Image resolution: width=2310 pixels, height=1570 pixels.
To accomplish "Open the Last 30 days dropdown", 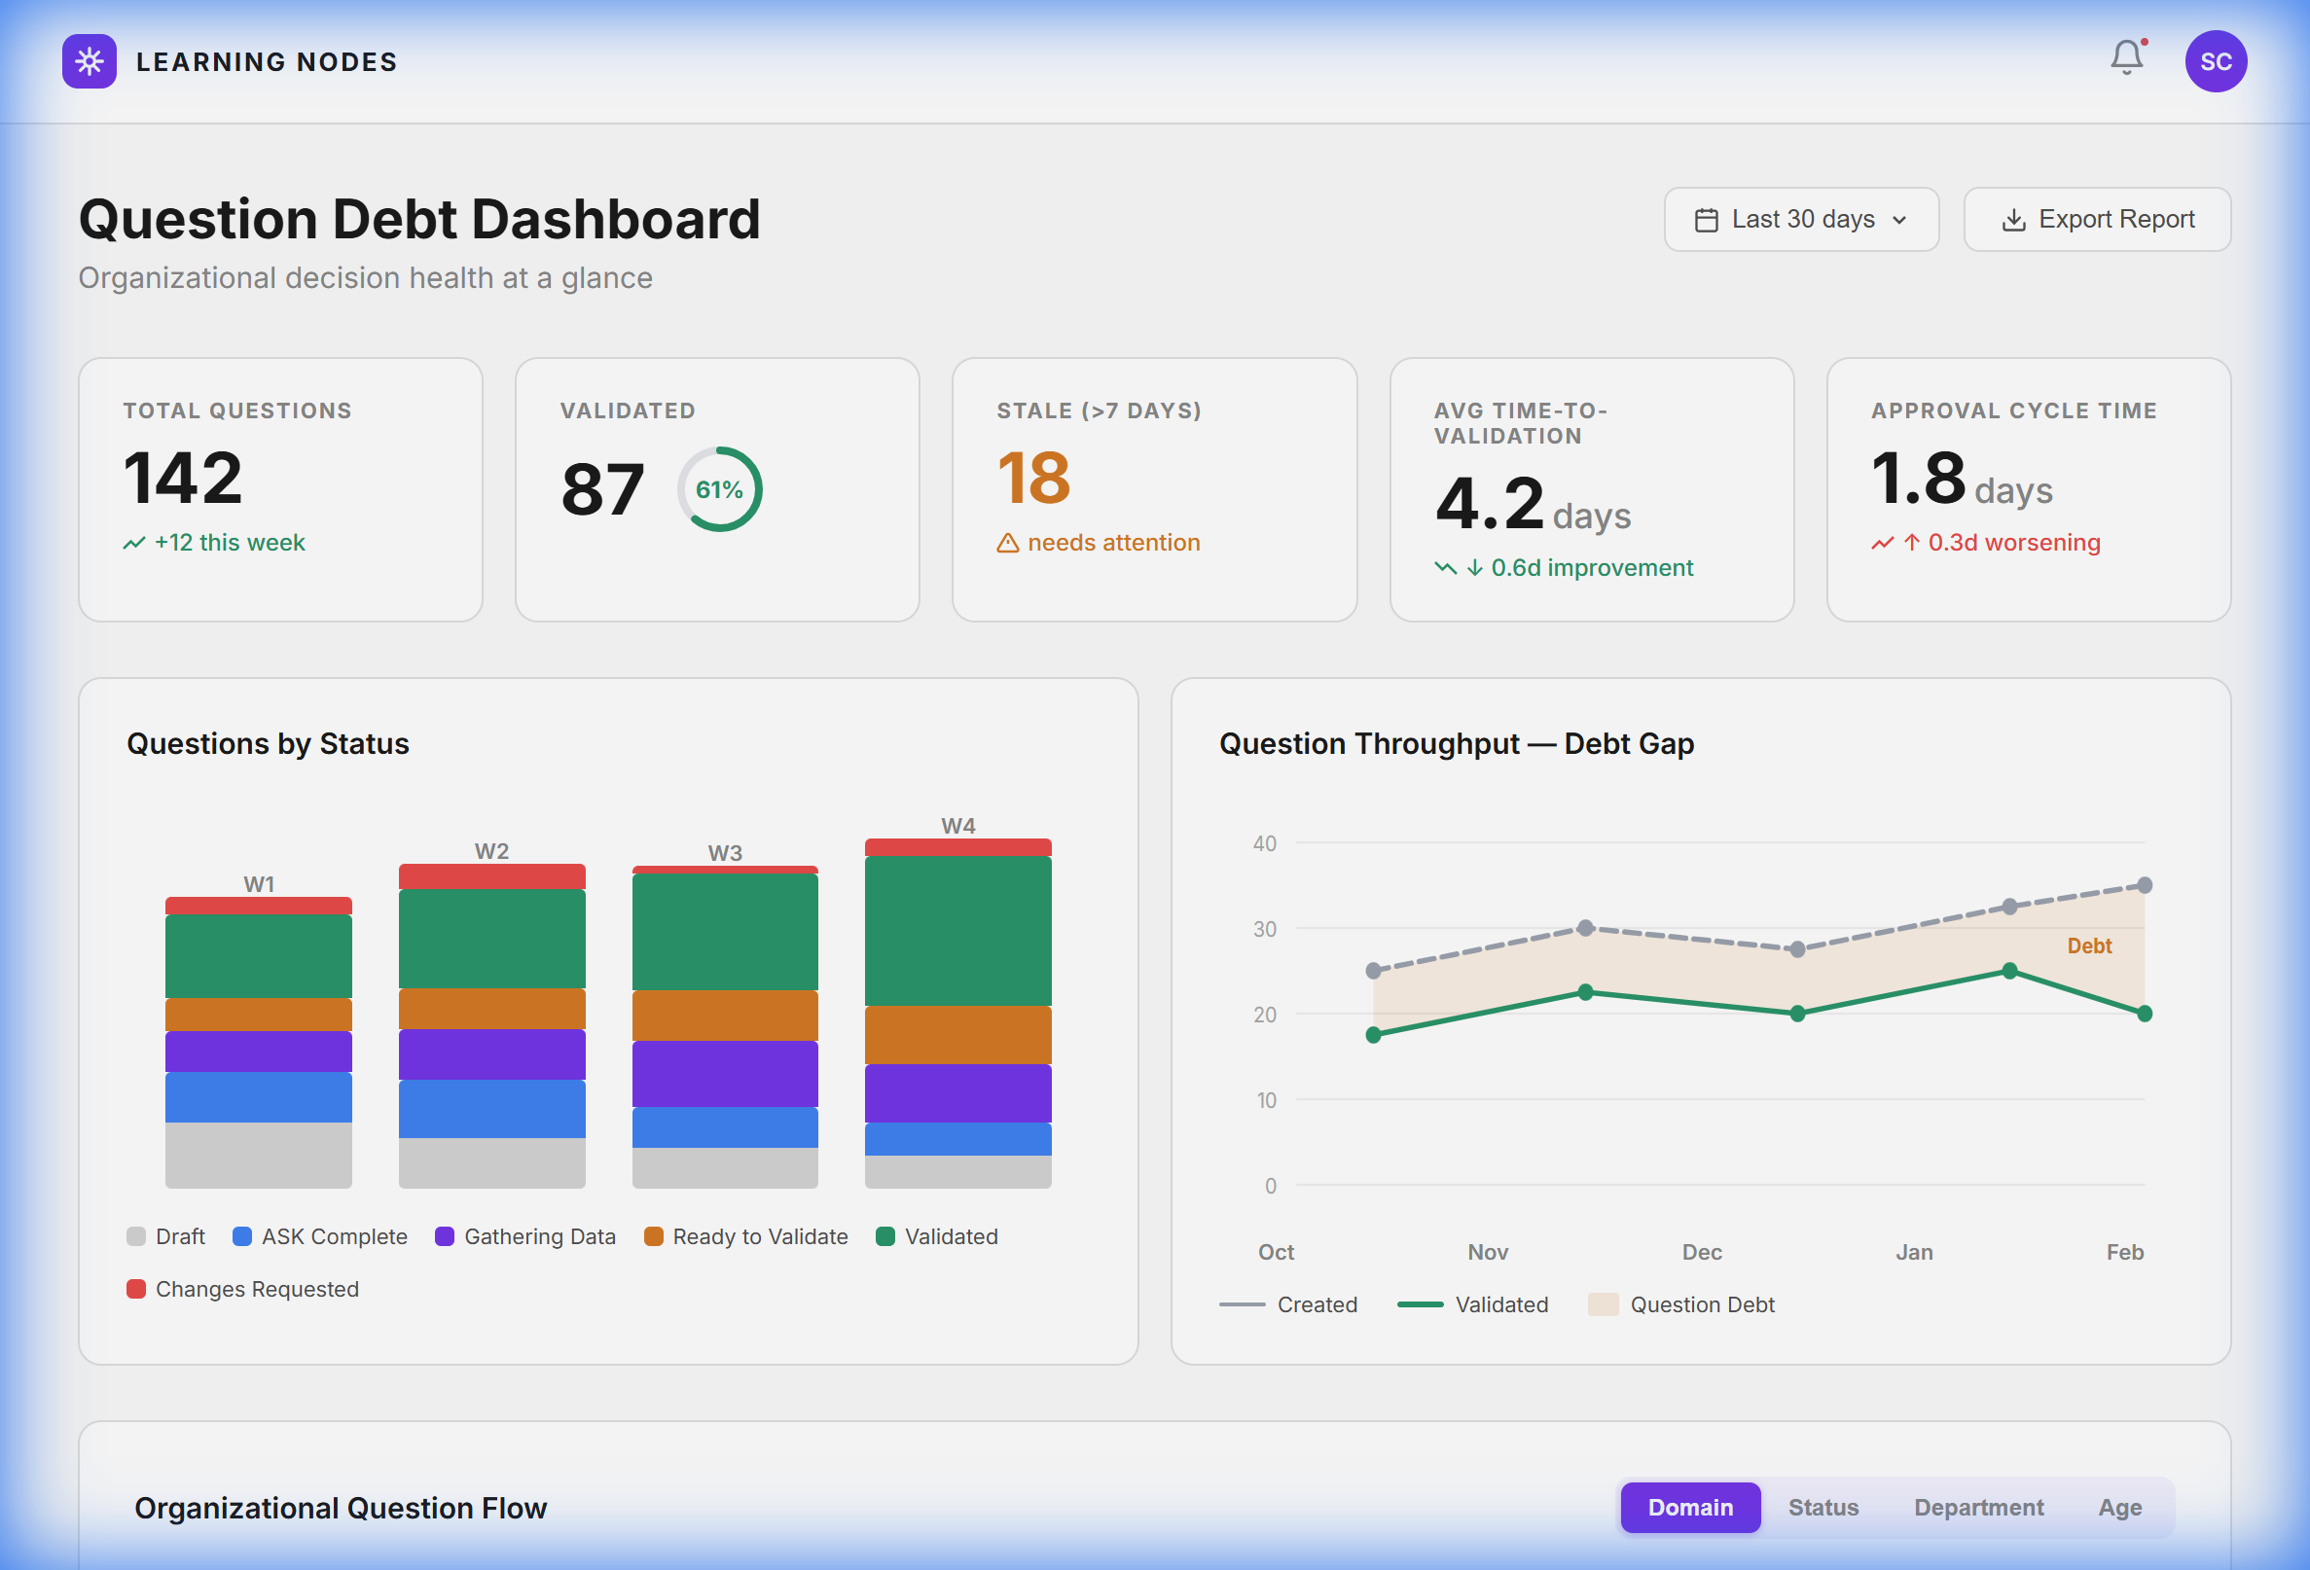I will 1801,219.
